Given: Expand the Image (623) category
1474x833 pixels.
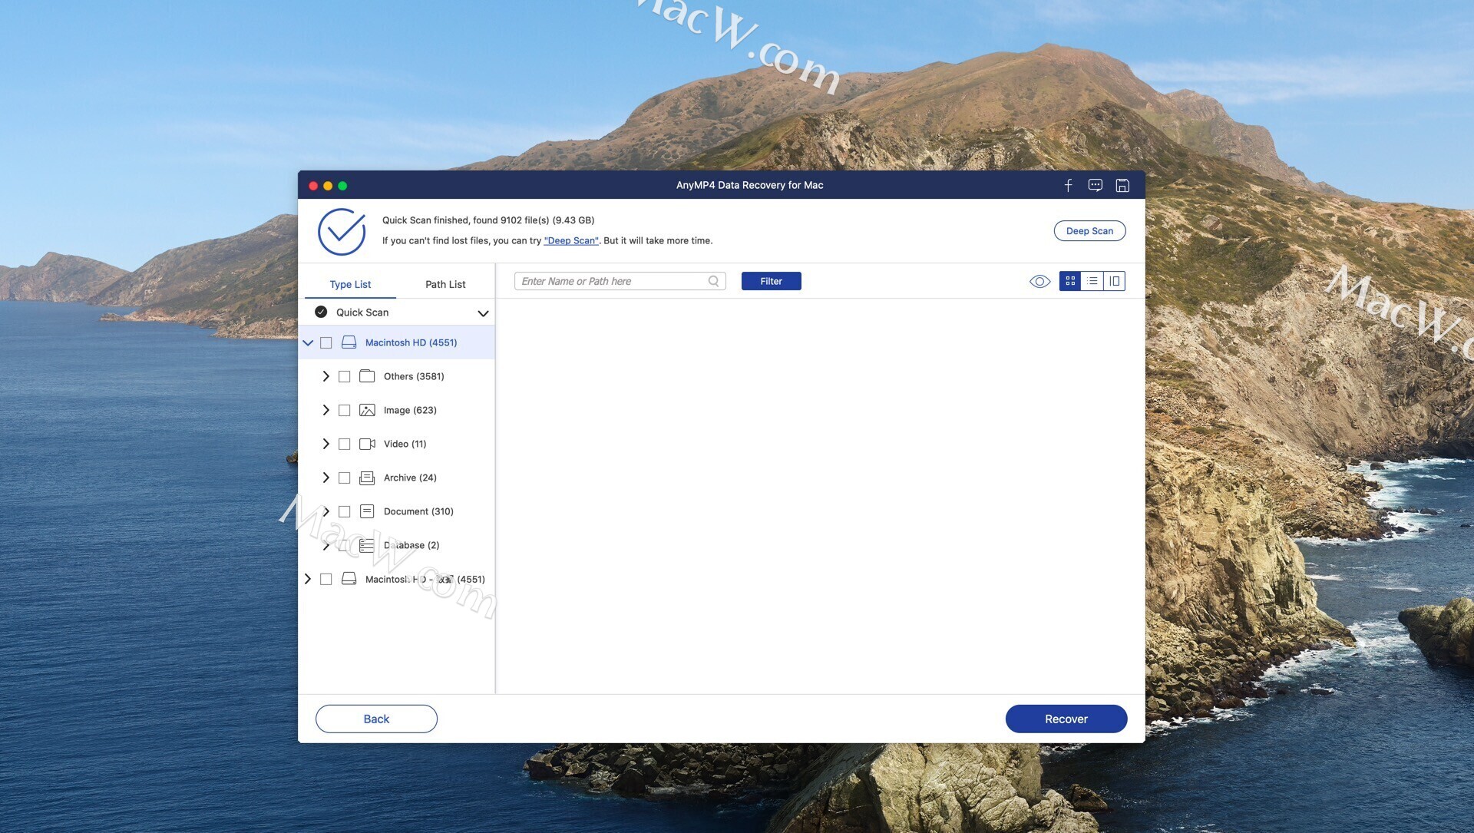Looking at the screenshot, I should pos(326,410).
